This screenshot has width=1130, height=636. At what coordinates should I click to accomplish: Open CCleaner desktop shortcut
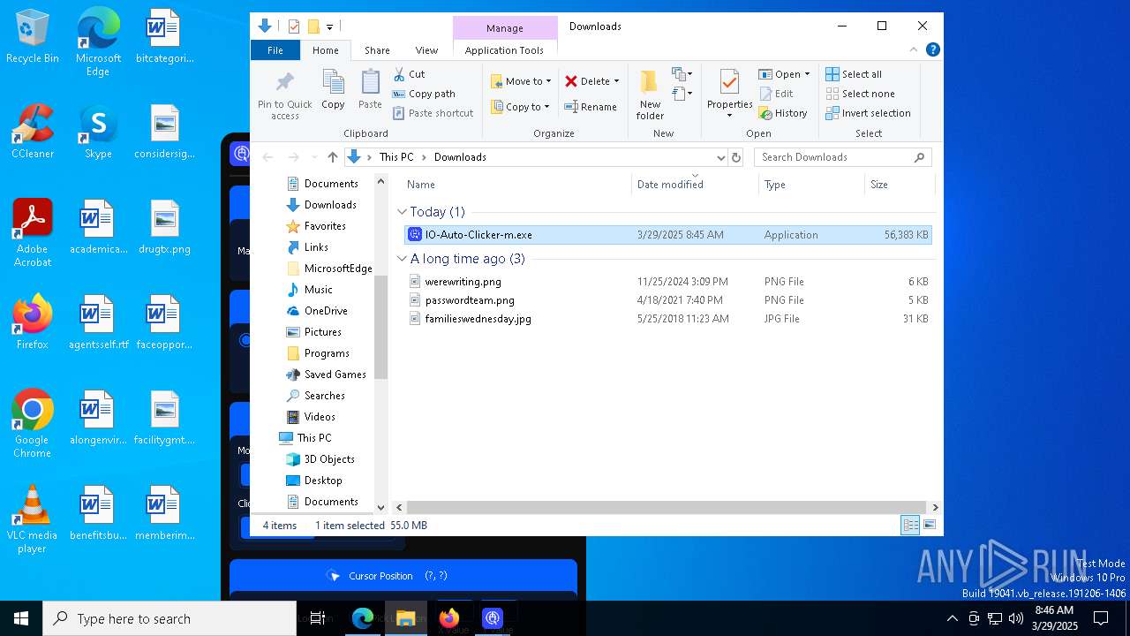tap(33, 132)
